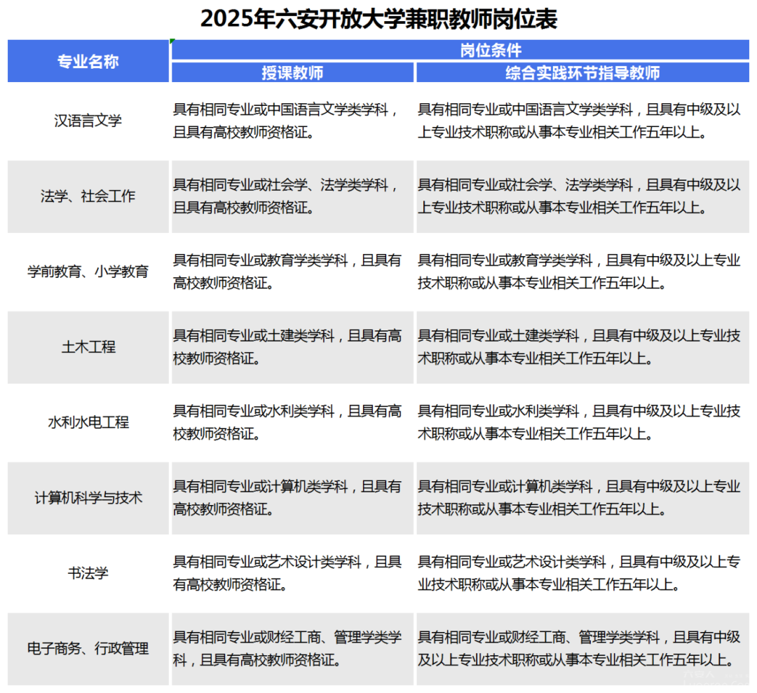The image size is (757, 693).
Task: Select the 土木工程 cell
Action: click(88, 347)
